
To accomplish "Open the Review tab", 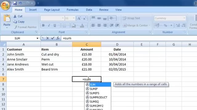I will pyautogui.click(x=104, y=10).
